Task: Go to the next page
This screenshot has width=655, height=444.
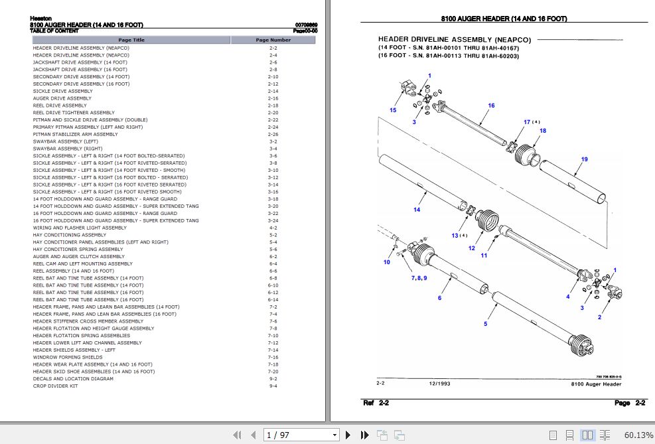Action: 348,435
